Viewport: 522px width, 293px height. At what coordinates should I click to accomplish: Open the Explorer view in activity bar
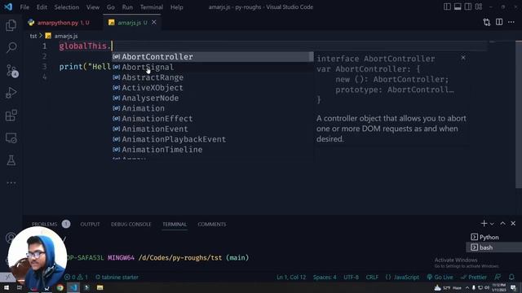[x=11, y=25]
